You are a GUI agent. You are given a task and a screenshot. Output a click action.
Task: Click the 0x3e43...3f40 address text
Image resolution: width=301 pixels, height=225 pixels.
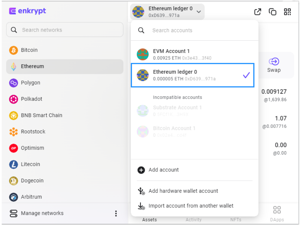197,58
